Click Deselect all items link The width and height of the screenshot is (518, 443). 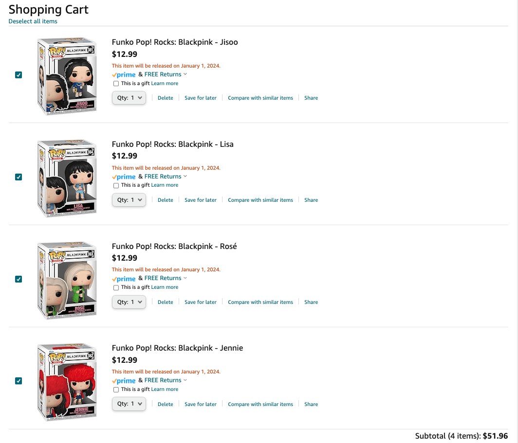pyautogui.click(x=33, y=21)
